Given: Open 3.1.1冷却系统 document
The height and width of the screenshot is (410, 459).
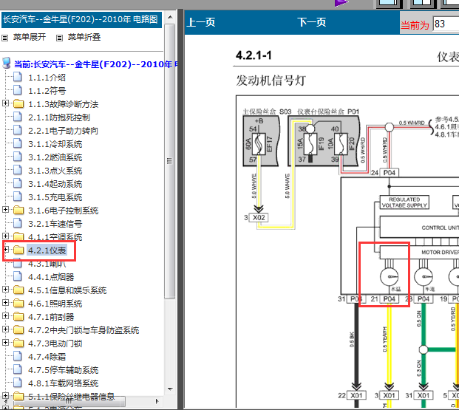Looking at the screenshot, I should pos(55,144).
